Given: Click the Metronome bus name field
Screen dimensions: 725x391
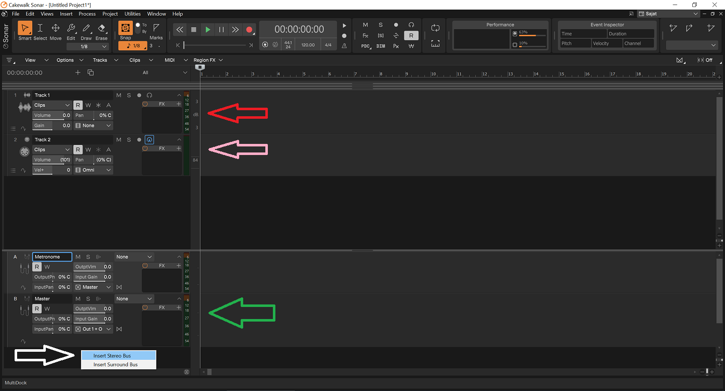Looking at the screenshot, I should click(52, 257).
